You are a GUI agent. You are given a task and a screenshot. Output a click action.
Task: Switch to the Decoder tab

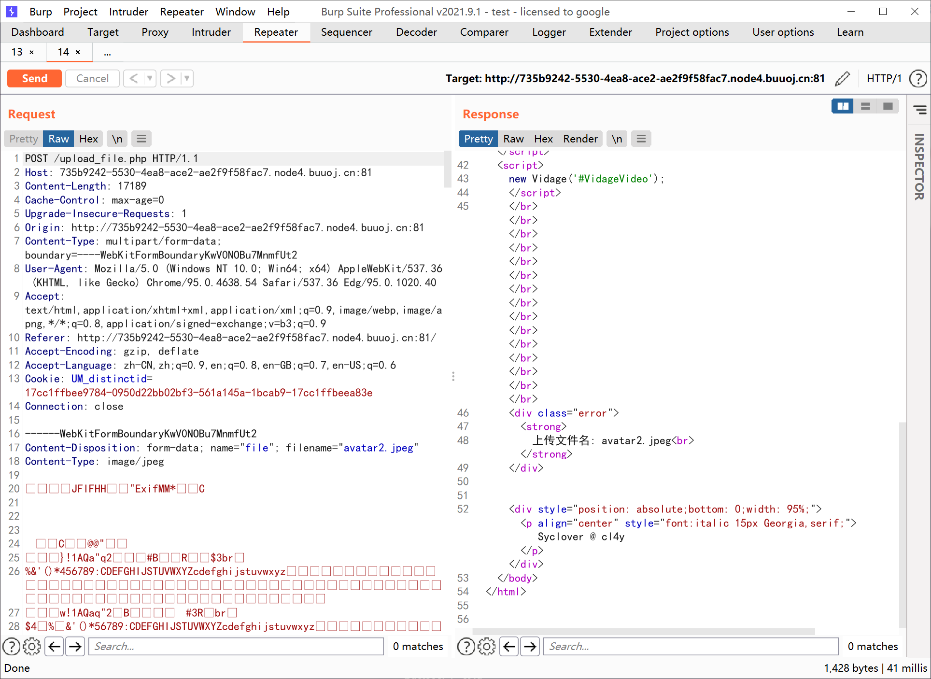[416, 32]
